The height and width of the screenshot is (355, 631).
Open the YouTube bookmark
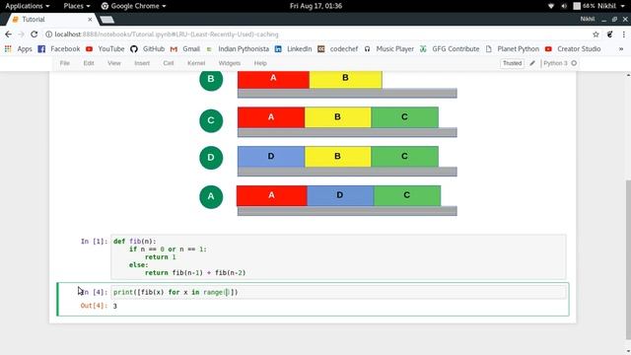click(105, 48)
